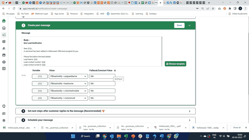Open the contacts people icon in sidebar
The width and height of the screenshot is (249, 140).
pyautogui.click(x=4, y=48)
